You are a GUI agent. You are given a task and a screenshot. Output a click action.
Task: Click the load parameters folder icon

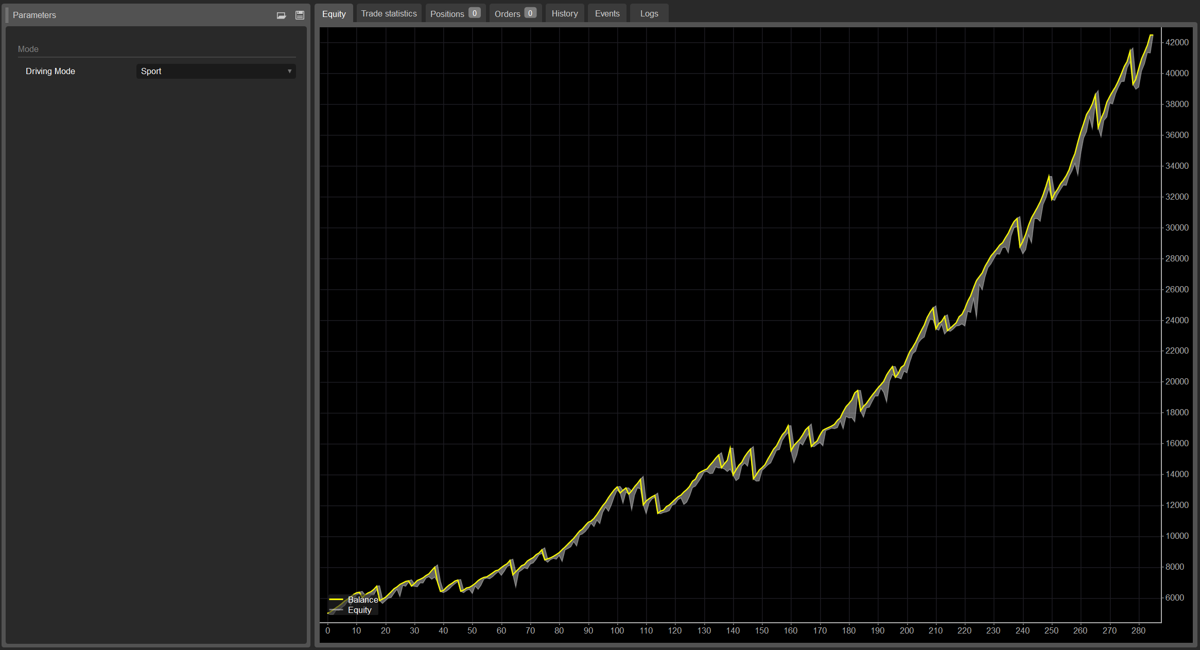click(x=281, y=15)
